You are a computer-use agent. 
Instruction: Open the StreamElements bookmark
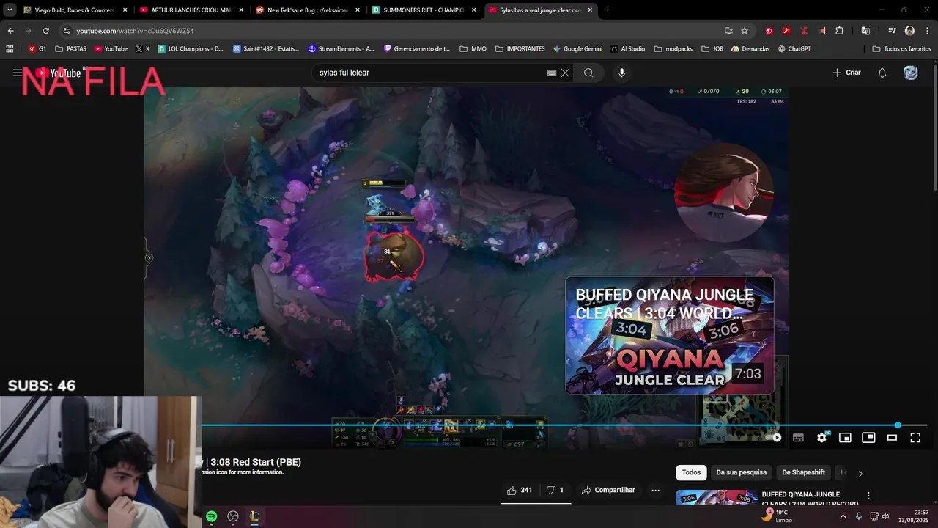click(x=341, y=49)
